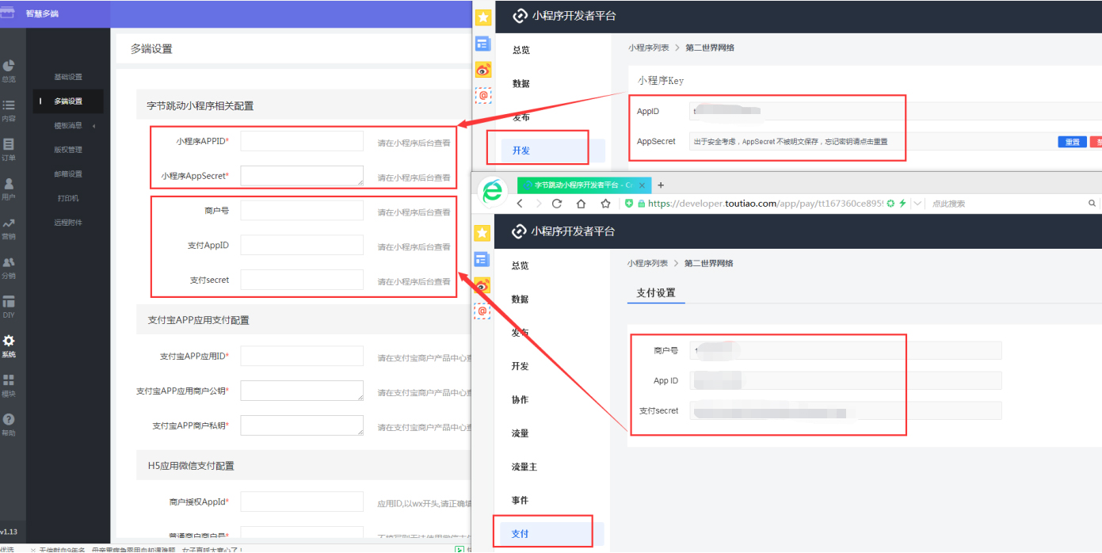Switch to the 支付设置 tab

(x=656, y=293)
